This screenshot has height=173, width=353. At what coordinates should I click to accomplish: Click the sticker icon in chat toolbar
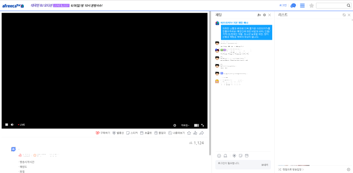[241, 155]
